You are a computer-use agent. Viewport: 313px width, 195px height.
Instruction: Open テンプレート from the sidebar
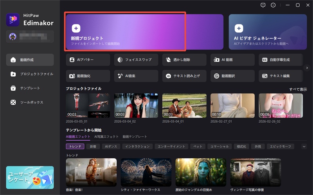(x=30, y=88)
